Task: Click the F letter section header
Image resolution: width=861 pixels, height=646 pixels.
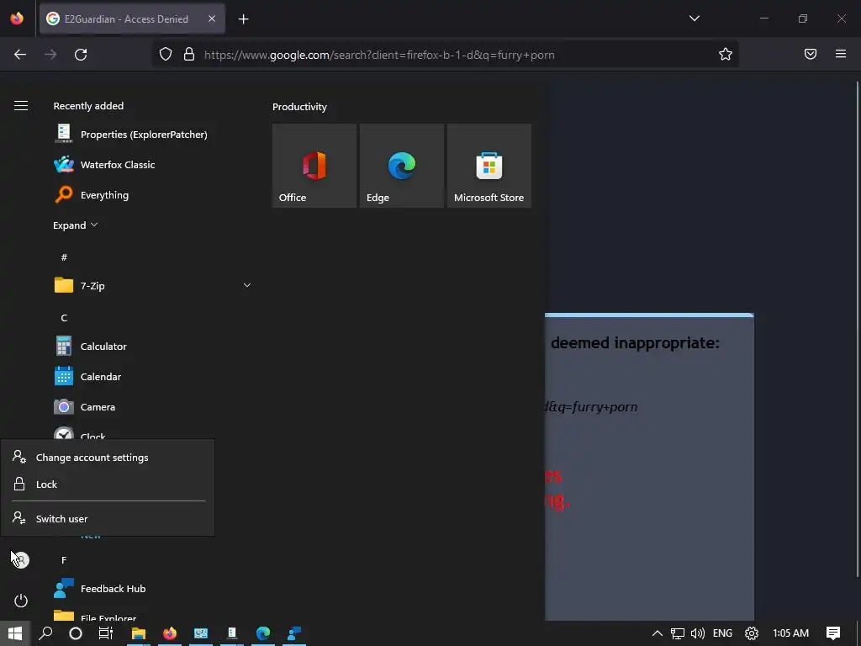Action: tap(64, 559)
